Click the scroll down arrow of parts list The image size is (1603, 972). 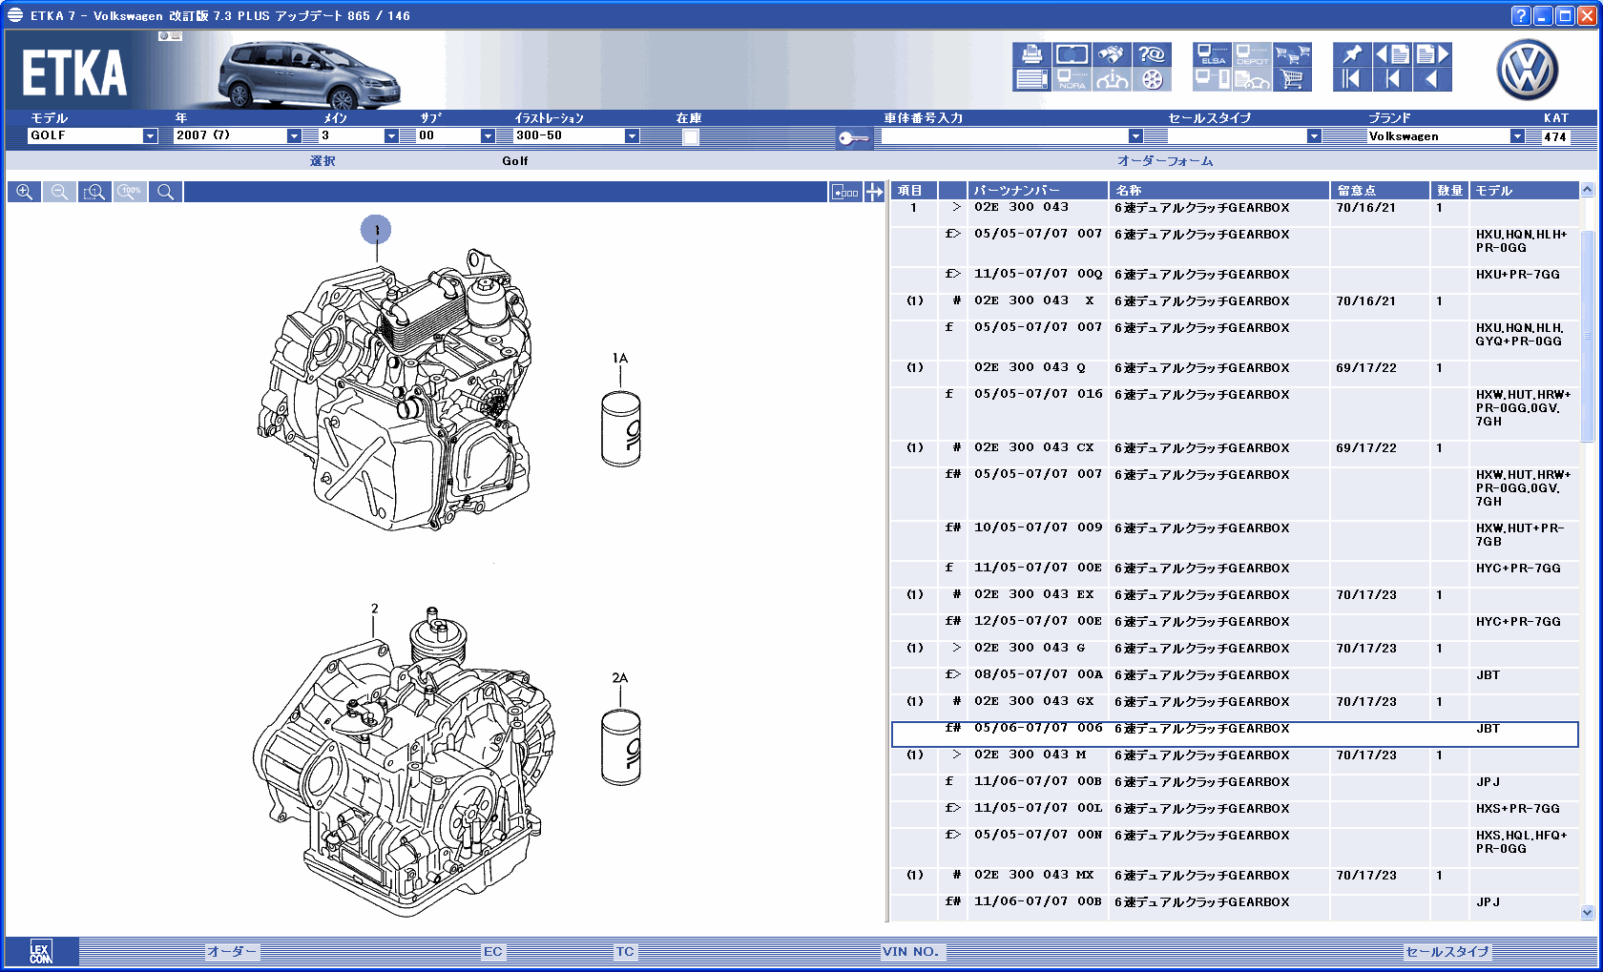[1588, 913]
